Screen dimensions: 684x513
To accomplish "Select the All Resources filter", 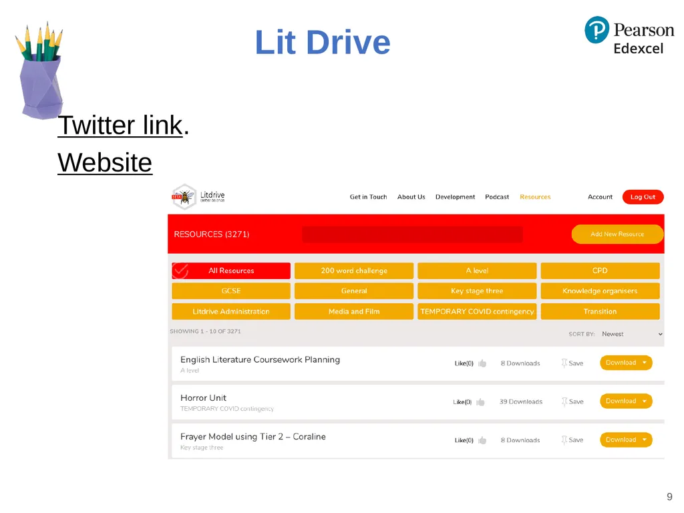I will pyautogui.click(x=231, y=271).
